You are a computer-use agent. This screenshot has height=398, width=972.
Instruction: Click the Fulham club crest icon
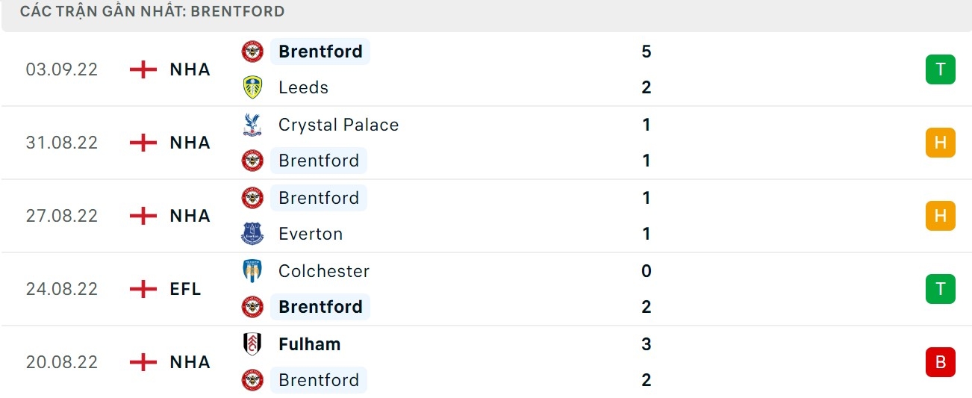pos(252,344)
